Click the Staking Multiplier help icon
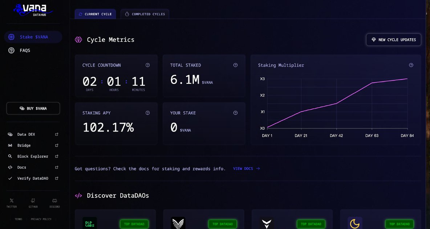The image size is (430, 229). [411, 65]
